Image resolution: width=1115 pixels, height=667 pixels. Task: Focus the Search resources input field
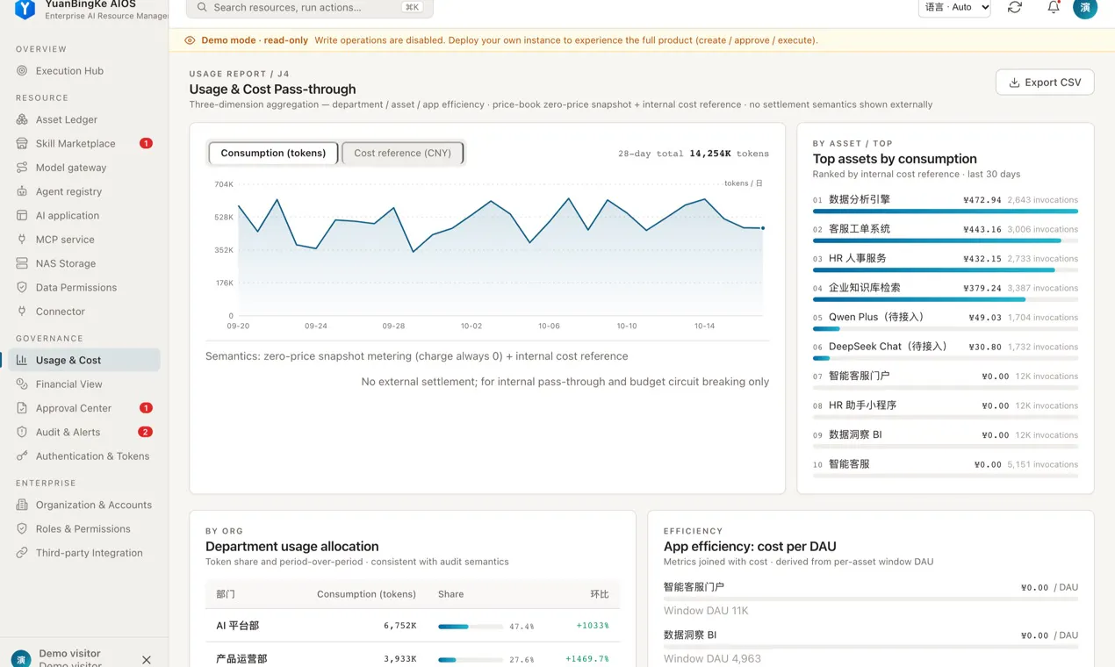[310, 7]
